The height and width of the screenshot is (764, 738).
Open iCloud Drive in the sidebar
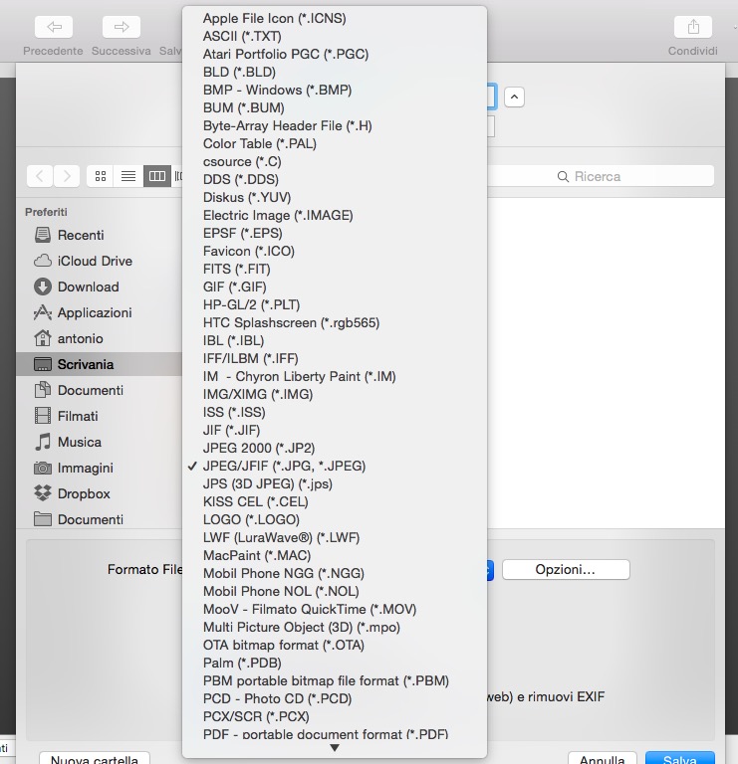pos(99,261)
